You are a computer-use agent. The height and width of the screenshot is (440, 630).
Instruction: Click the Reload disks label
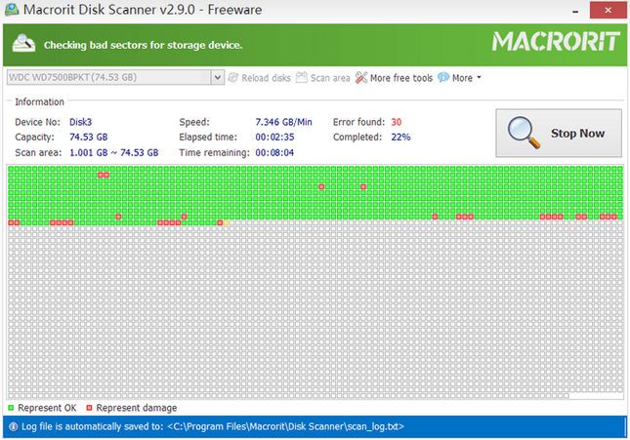click(266, 78)
